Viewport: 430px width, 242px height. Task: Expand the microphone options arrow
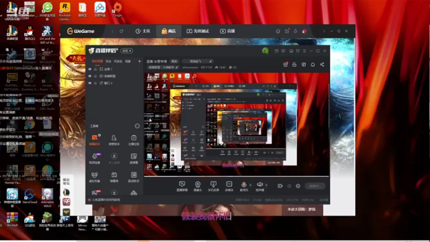click(250, 185)
